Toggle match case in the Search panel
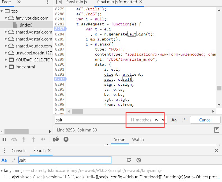 [x=4, y=160]
